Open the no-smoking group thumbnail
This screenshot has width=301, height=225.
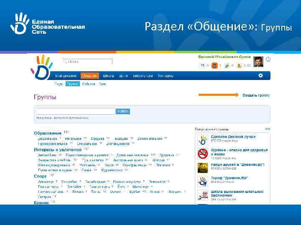(x=203, y=154)
